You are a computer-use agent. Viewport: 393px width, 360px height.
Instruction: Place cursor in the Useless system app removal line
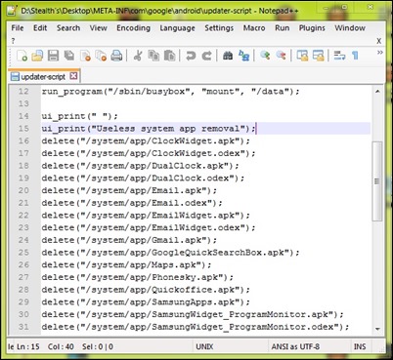pos(149,129)
